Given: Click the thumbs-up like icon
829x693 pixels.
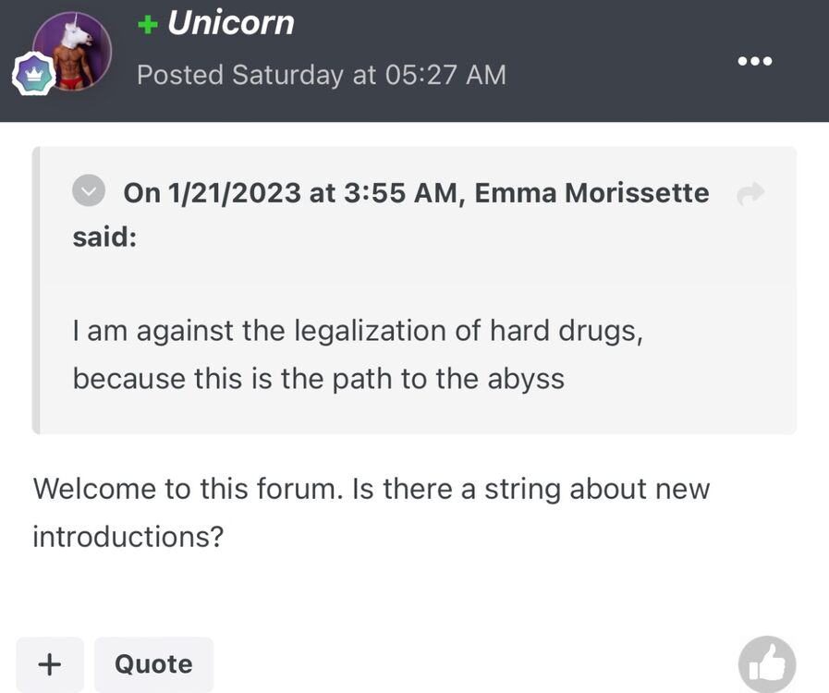Looking at the screenshot, I should 767,663.
